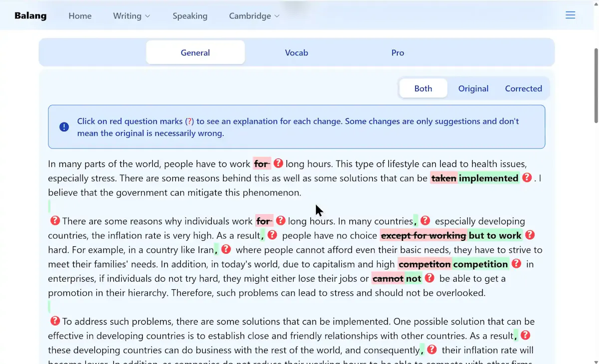
Task: Select the General tab
Action: 195,52
